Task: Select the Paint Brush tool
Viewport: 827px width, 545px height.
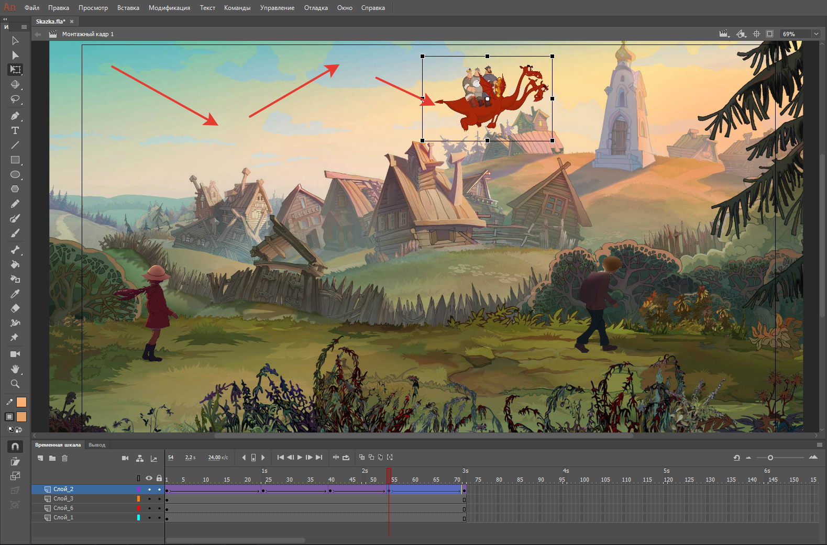Action: (x=15, y=218)
